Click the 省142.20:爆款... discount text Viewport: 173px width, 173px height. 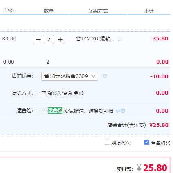pyautogui.click(x=95, y=39)
